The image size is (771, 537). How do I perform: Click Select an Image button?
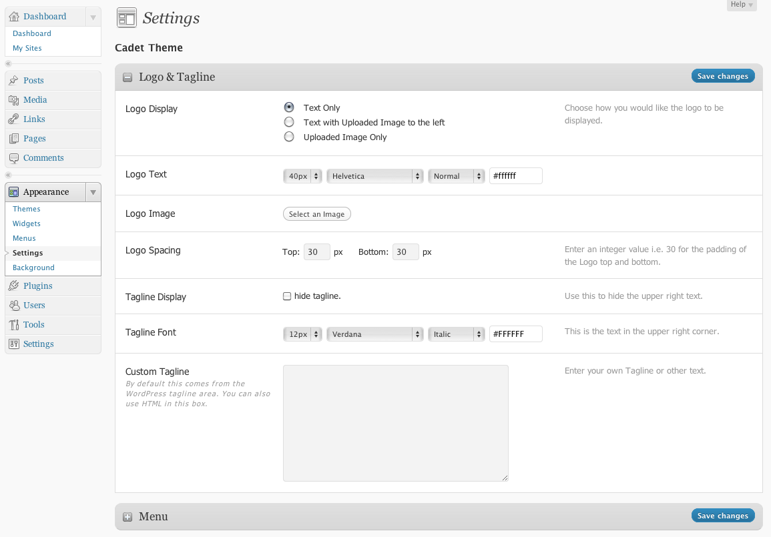coord(316,214)
